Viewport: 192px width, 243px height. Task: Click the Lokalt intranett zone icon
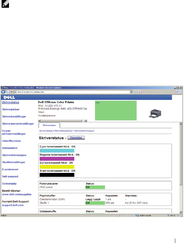click(x=137, y=215)
